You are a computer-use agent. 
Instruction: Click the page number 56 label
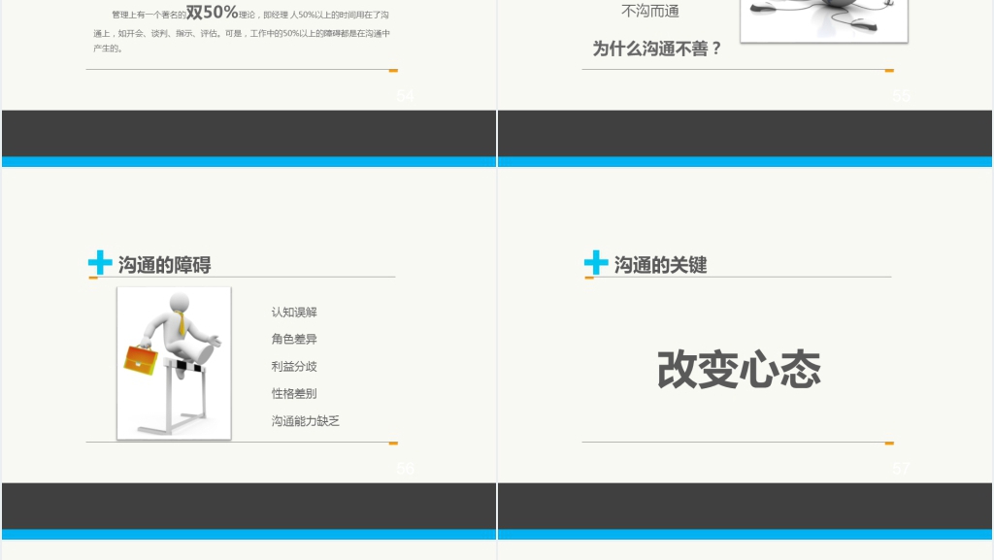pyautogui.click(x=404, y=468)
